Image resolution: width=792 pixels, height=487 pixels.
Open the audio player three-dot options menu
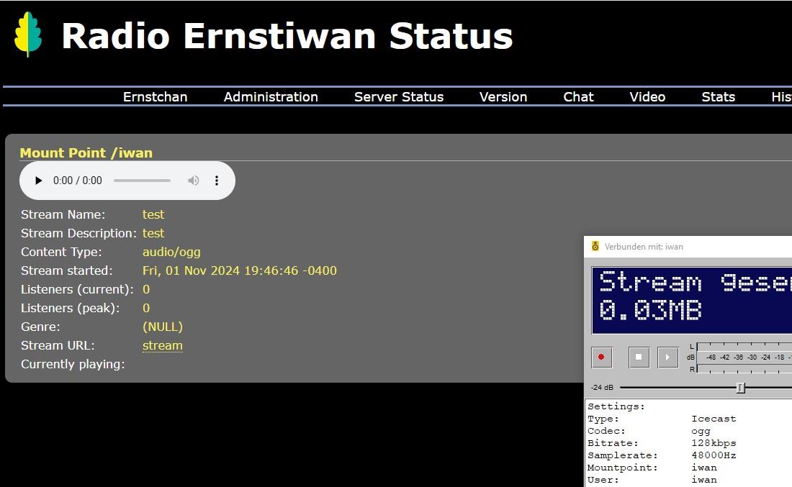(x=217, y=181)
